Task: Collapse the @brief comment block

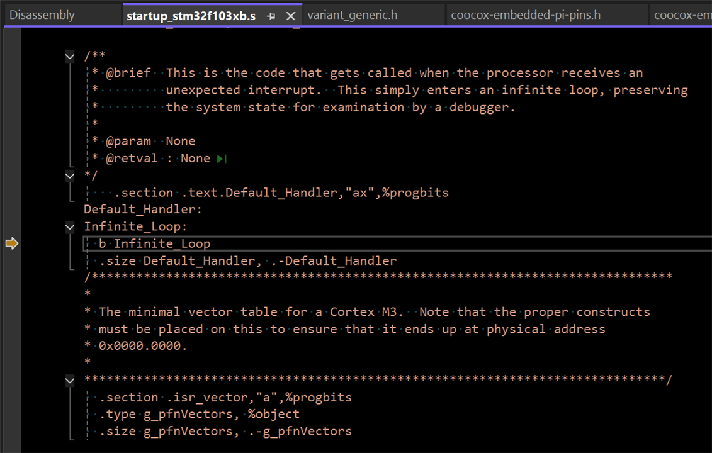Action: (70, 56)
